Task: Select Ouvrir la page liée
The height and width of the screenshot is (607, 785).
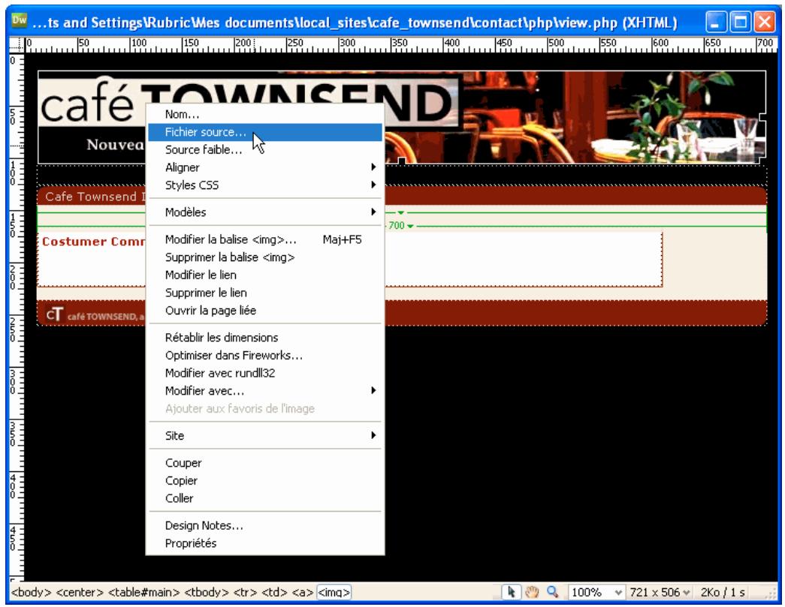Action: click(264, 311)
